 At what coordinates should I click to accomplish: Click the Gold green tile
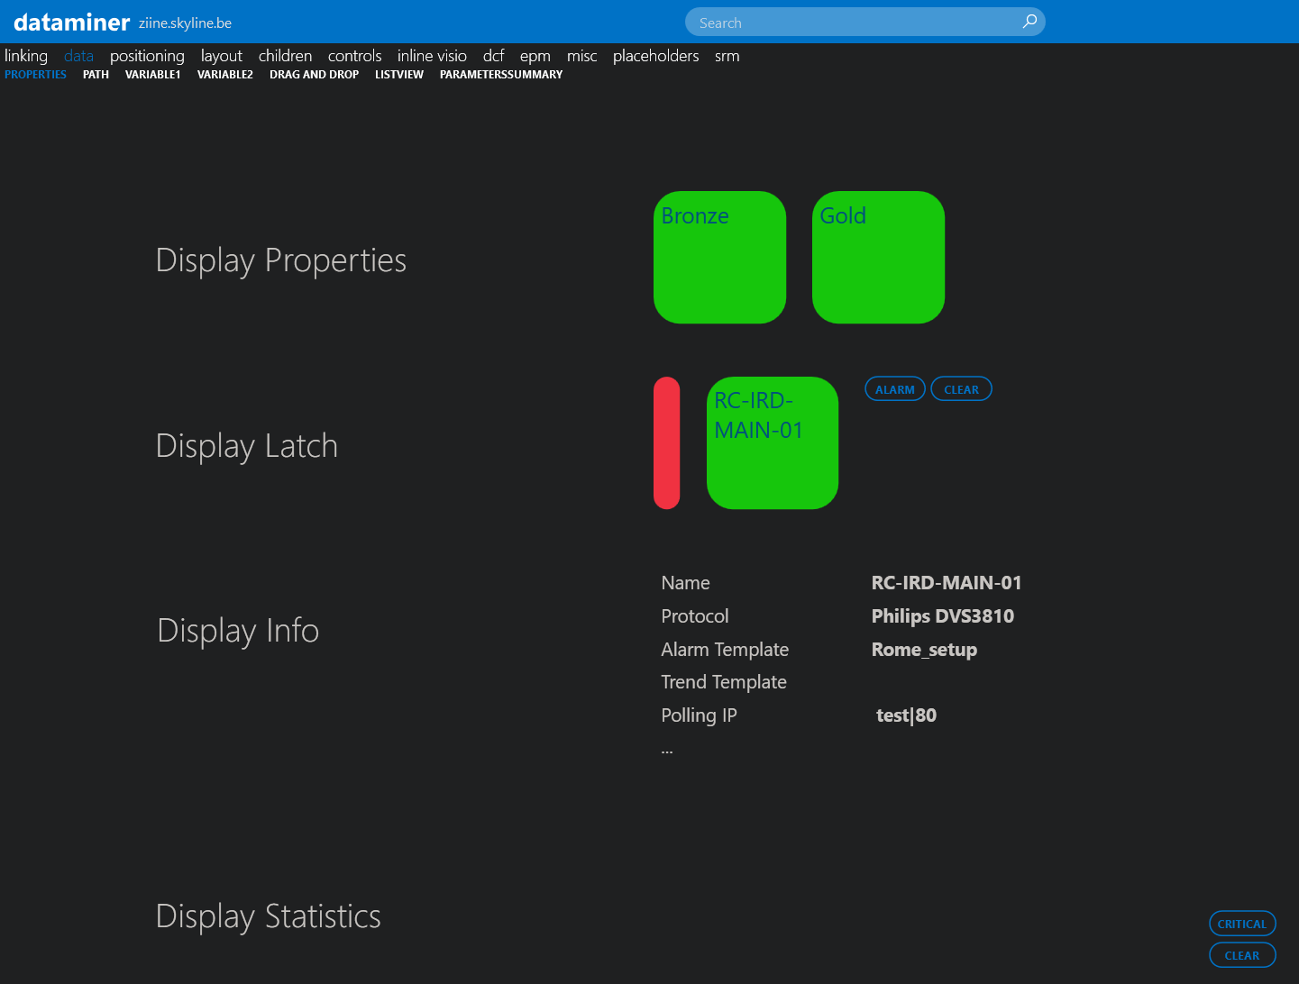tap(878, 258)
